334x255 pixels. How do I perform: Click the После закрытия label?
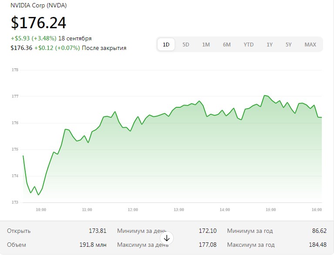(104, 48)
